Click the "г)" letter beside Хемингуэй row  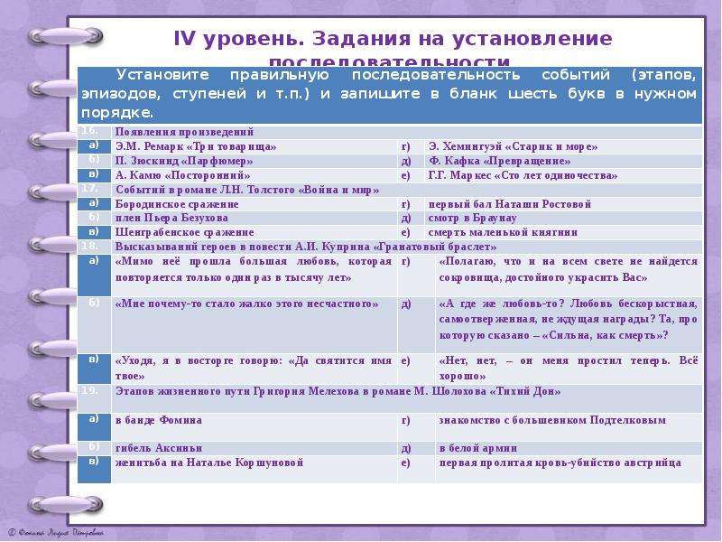(405, 146)
